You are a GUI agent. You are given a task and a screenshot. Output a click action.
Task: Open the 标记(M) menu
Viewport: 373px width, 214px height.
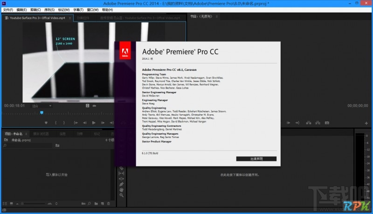[64, 10]
